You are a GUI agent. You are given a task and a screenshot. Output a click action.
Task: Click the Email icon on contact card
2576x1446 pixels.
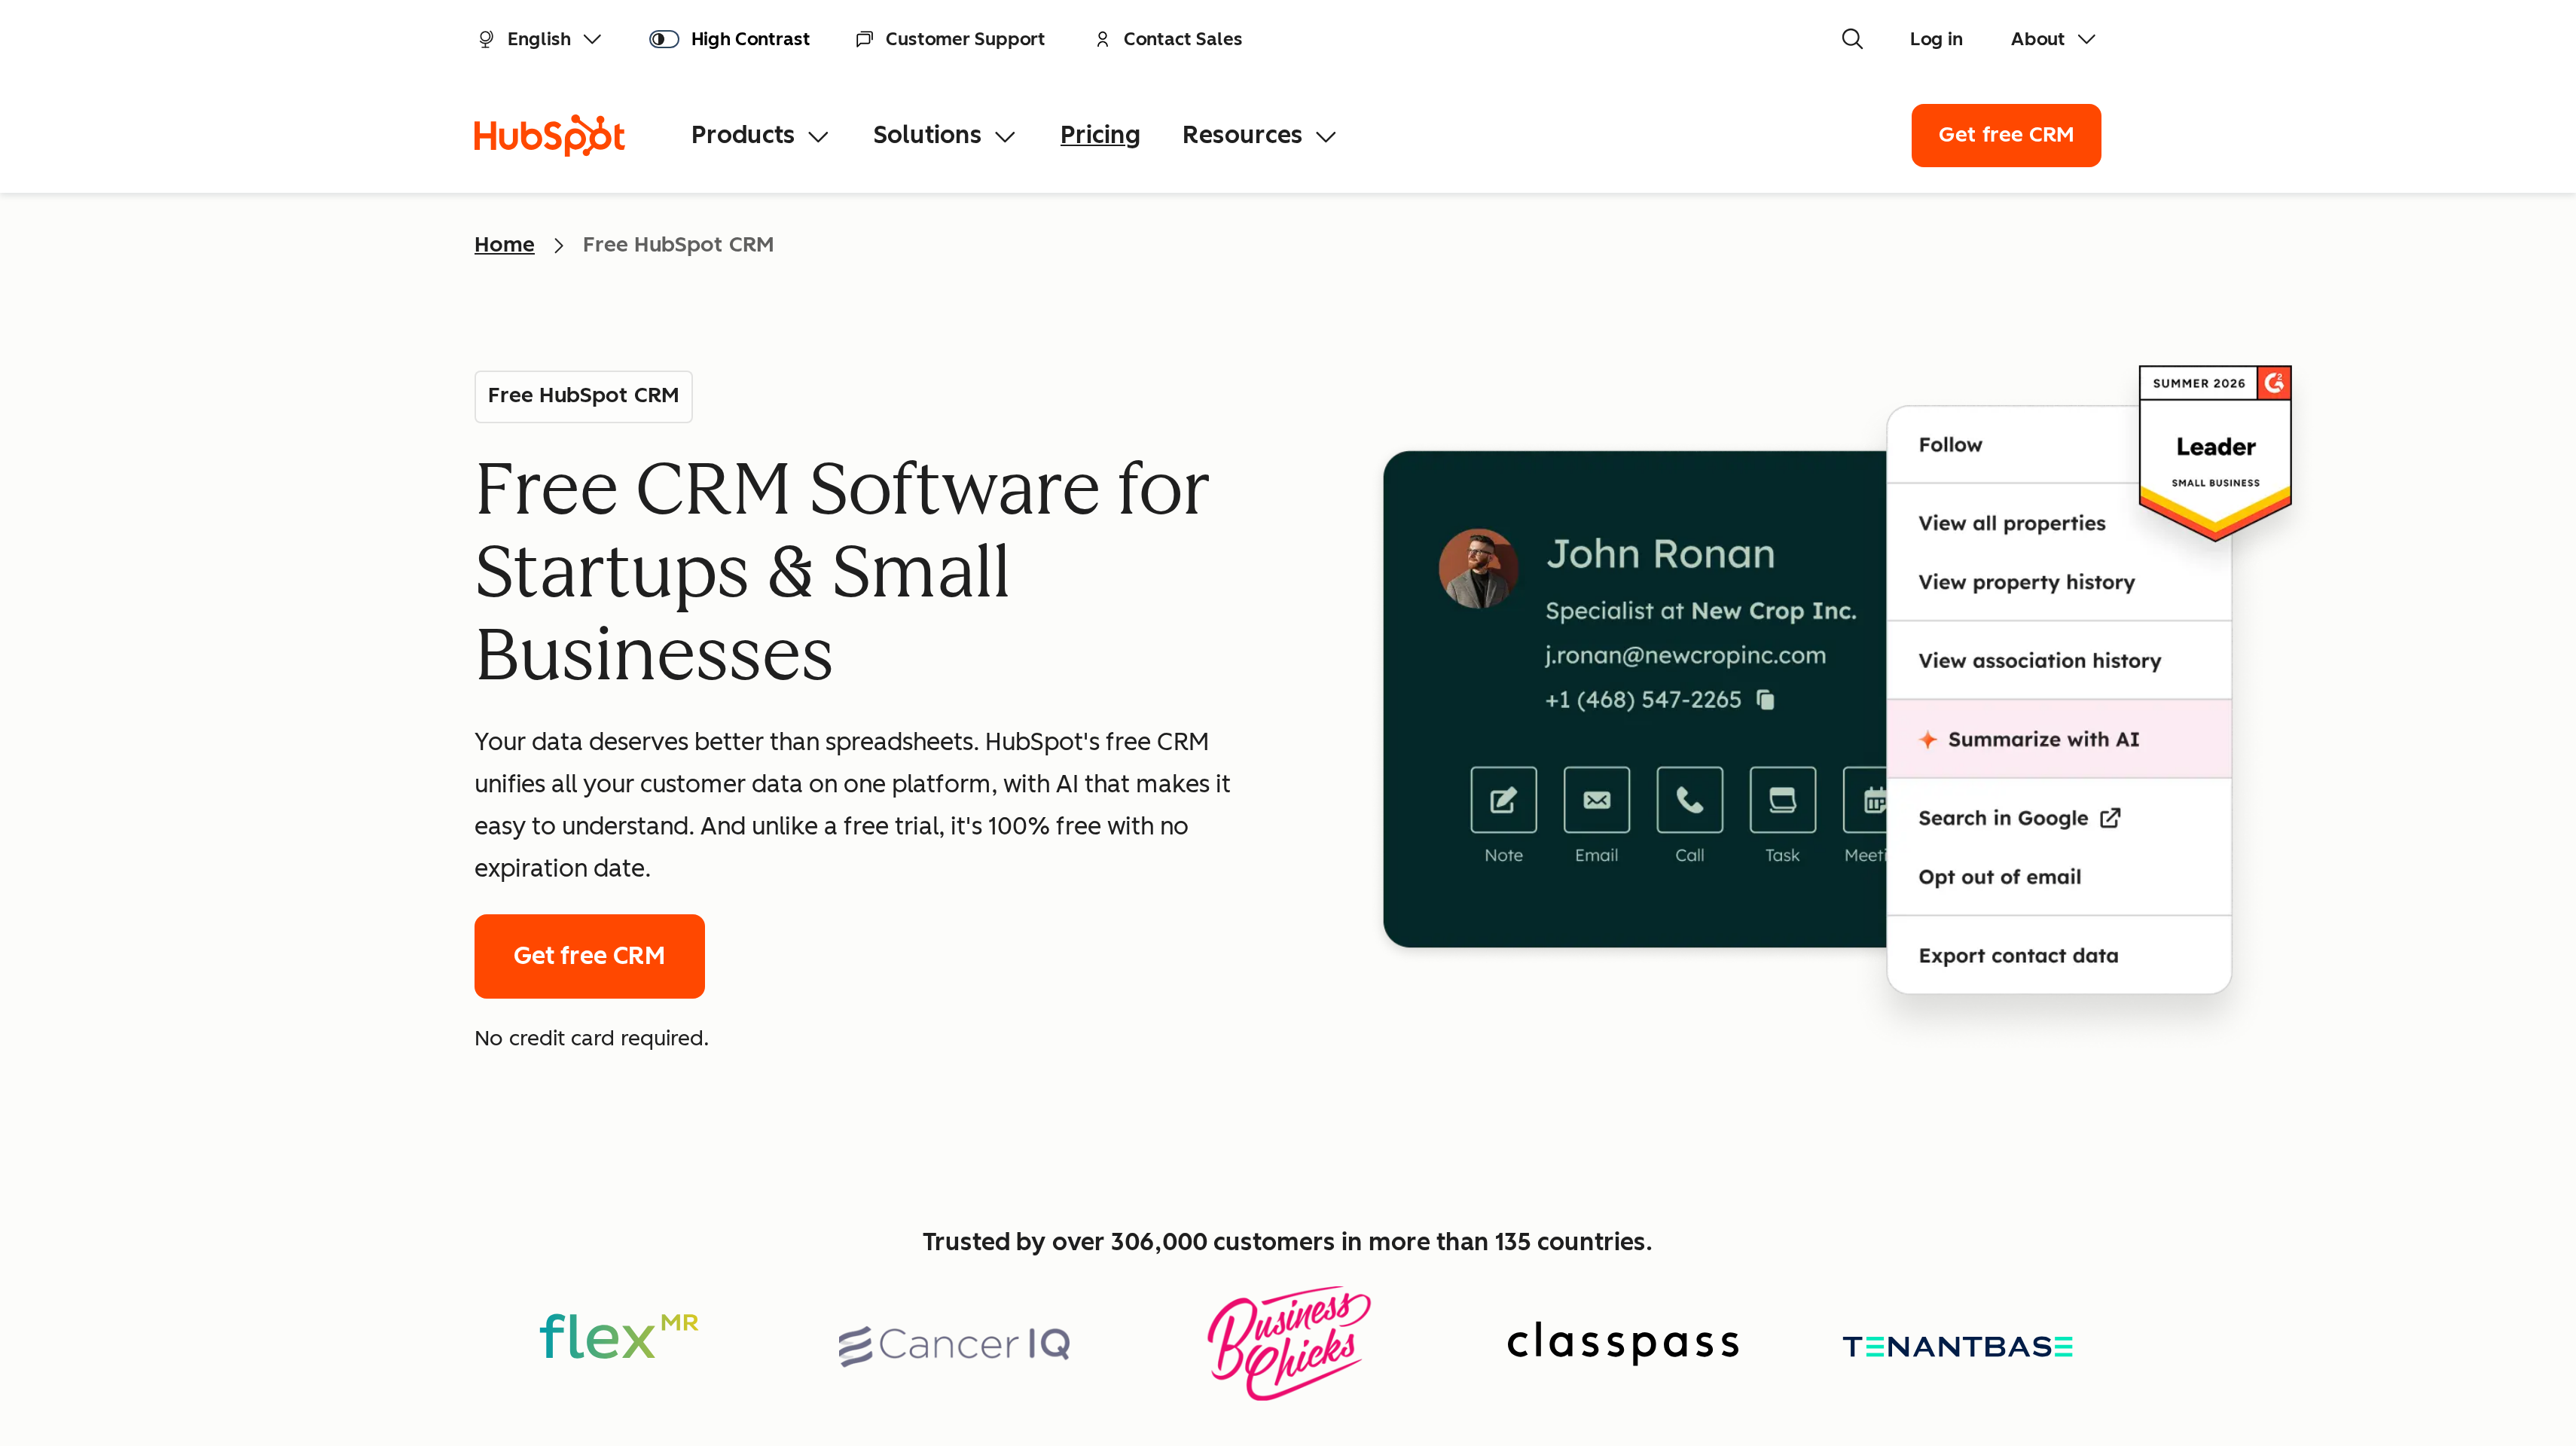pos(1596,799)
